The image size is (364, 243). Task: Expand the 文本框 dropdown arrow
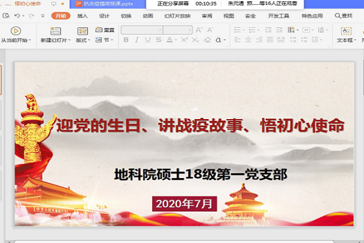[x=355, y=40]
